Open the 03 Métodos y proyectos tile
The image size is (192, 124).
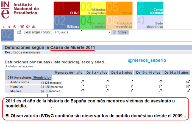(93, 8)
